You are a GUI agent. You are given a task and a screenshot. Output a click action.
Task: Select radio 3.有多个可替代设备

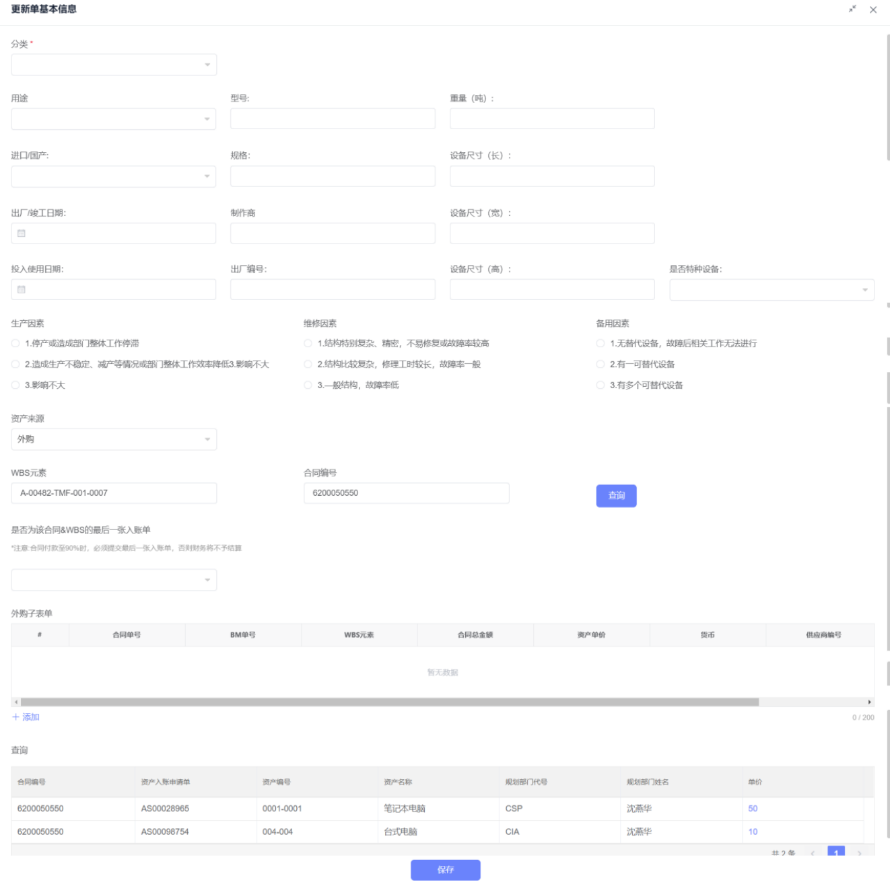pos(600,385)
